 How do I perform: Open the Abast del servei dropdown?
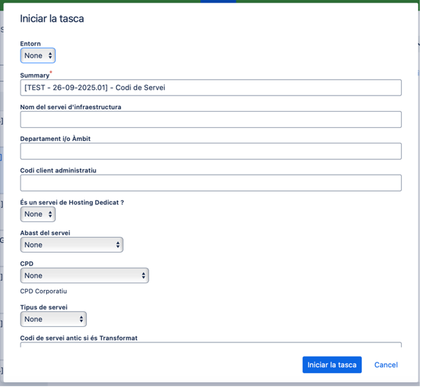pos(72,245)
